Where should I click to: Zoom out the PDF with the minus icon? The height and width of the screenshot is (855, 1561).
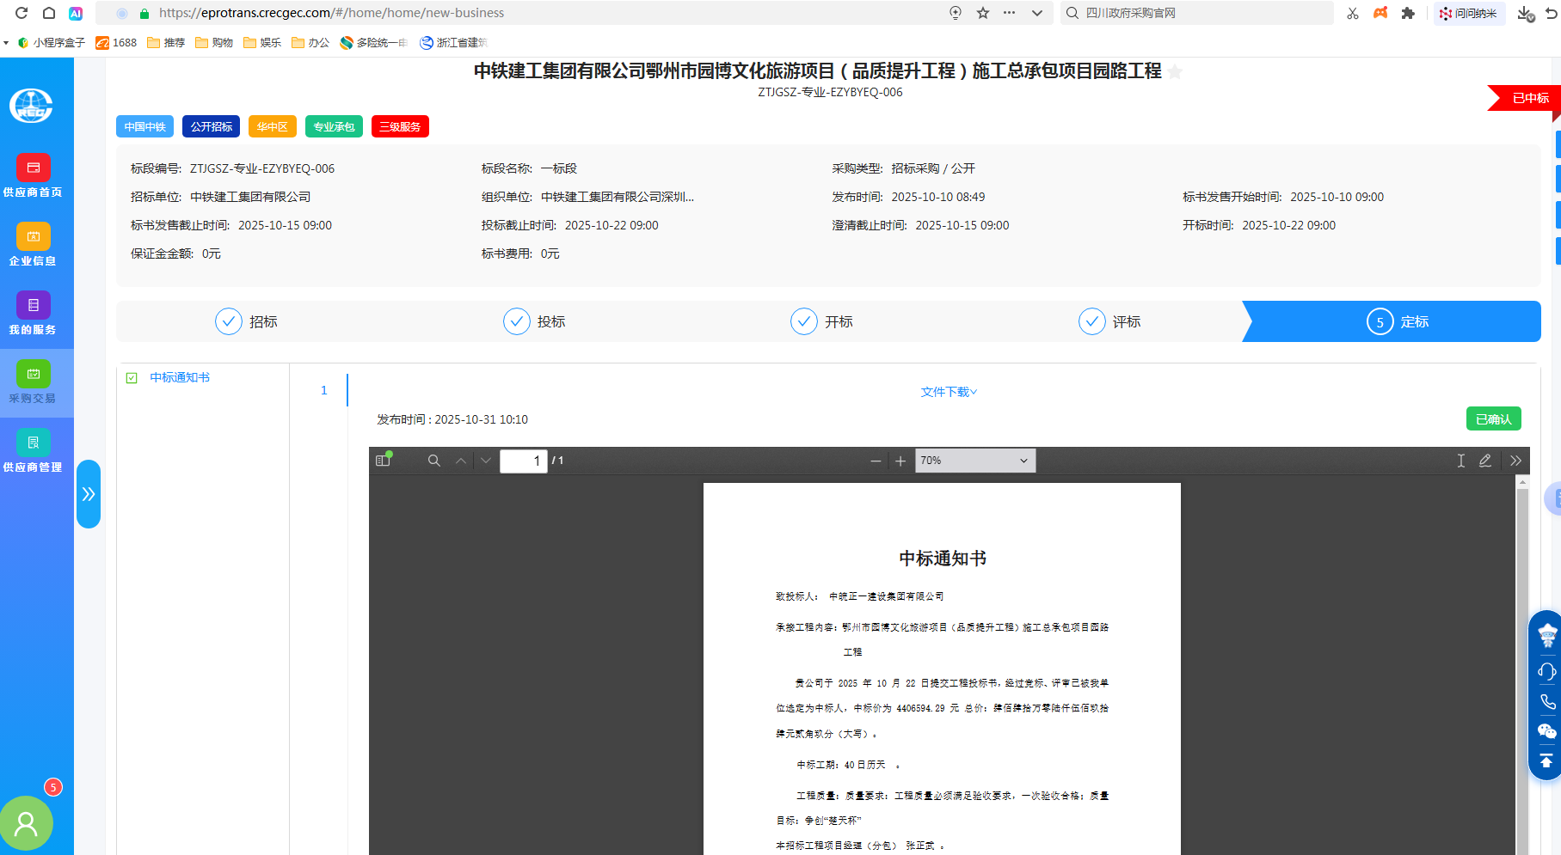click(x=875, y=461)
